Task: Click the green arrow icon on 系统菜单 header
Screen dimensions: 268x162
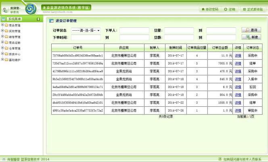Action: 38,19
